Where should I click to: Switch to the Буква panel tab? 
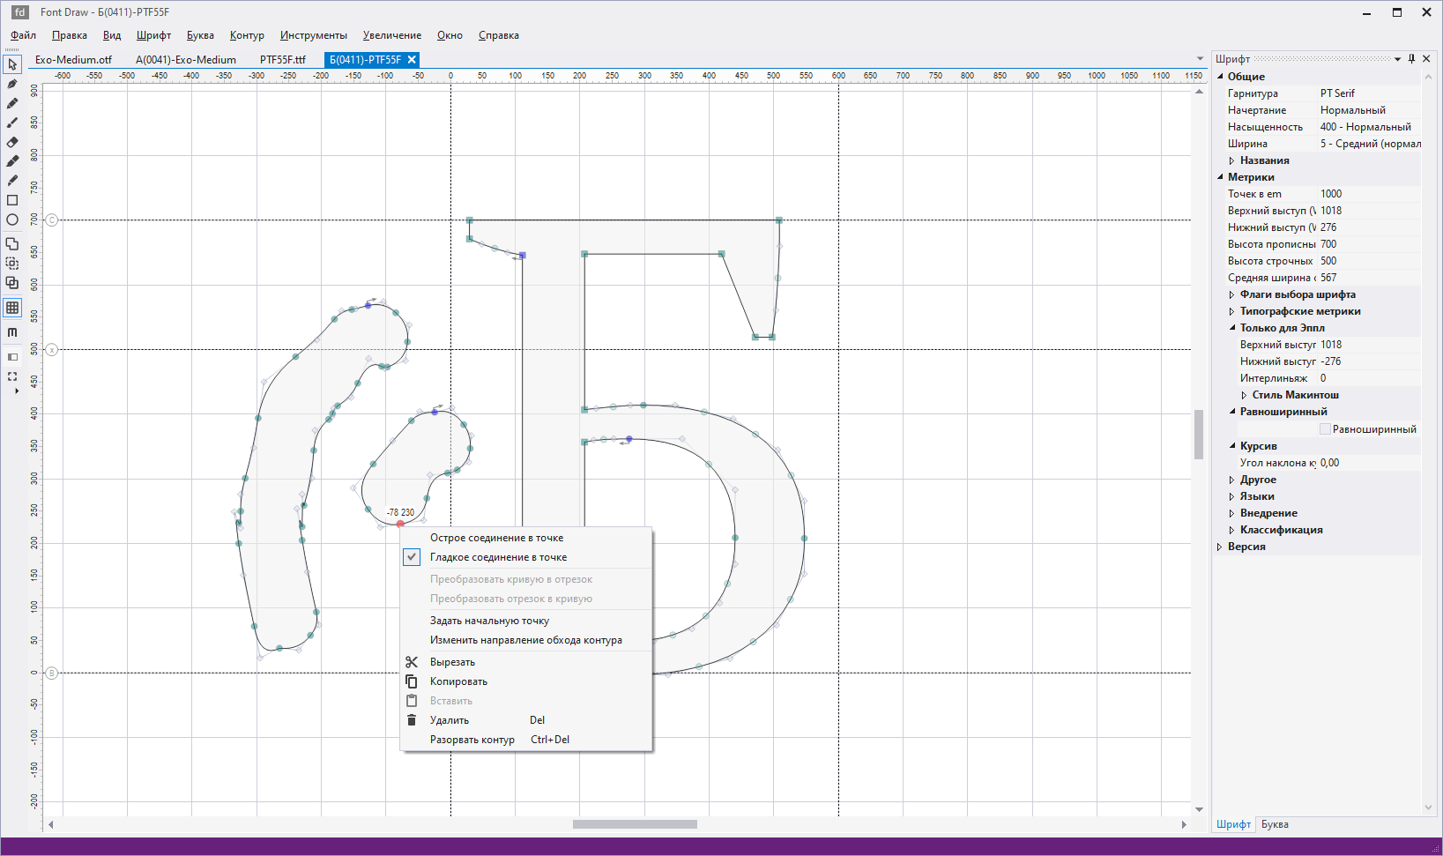1275,824
